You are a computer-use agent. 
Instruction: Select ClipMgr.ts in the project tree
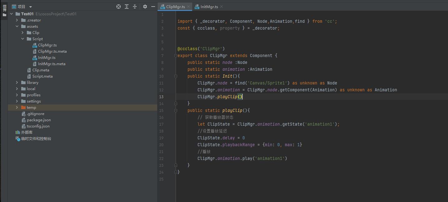click(x=47, y=45)
